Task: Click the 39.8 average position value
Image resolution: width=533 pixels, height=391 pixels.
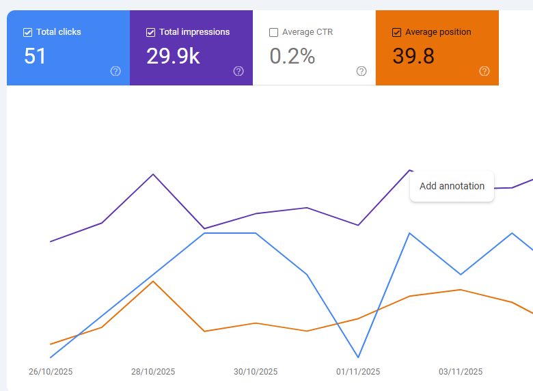Action: click(413, 56)
